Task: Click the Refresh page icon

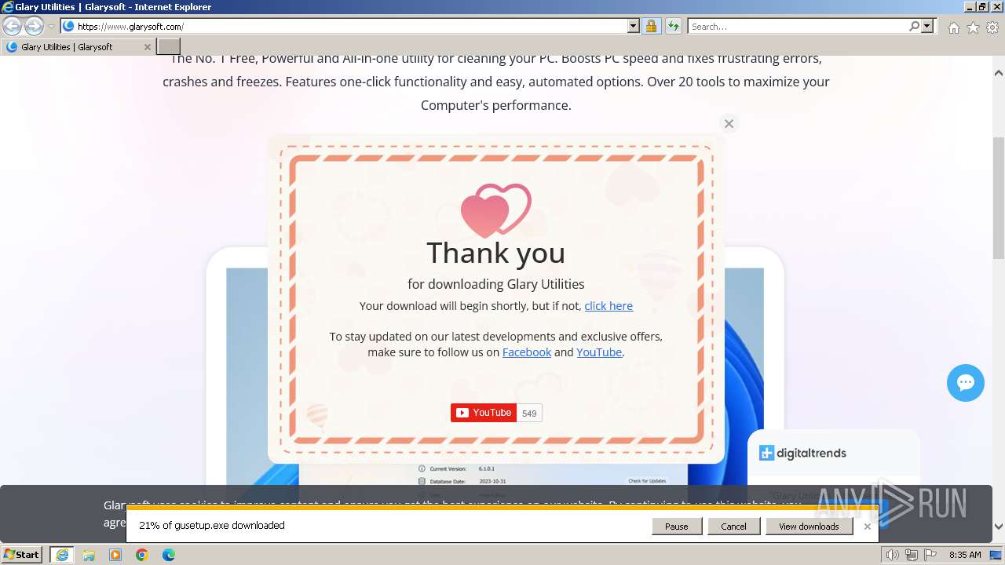Action: [x=674, y=26]
